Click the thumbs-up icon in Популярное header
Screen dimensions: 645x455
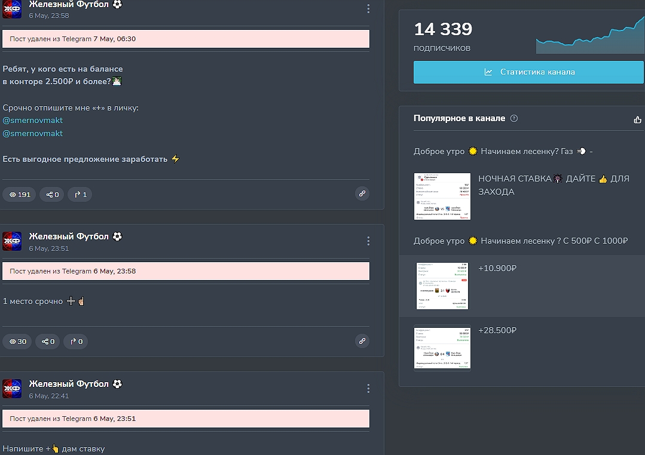click(637, 119)
